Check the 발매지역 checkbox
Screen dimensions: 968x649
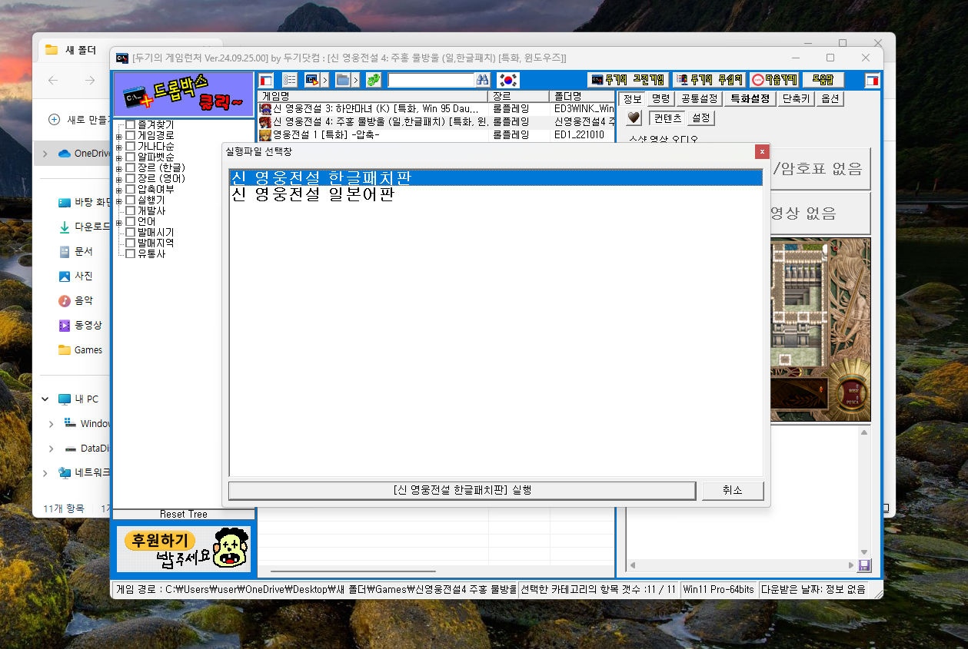coord(131,243)
